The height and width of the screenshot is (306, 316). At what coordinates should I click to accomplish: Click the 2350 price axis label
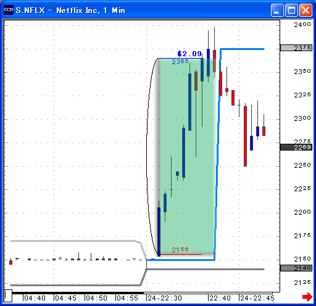302,72
